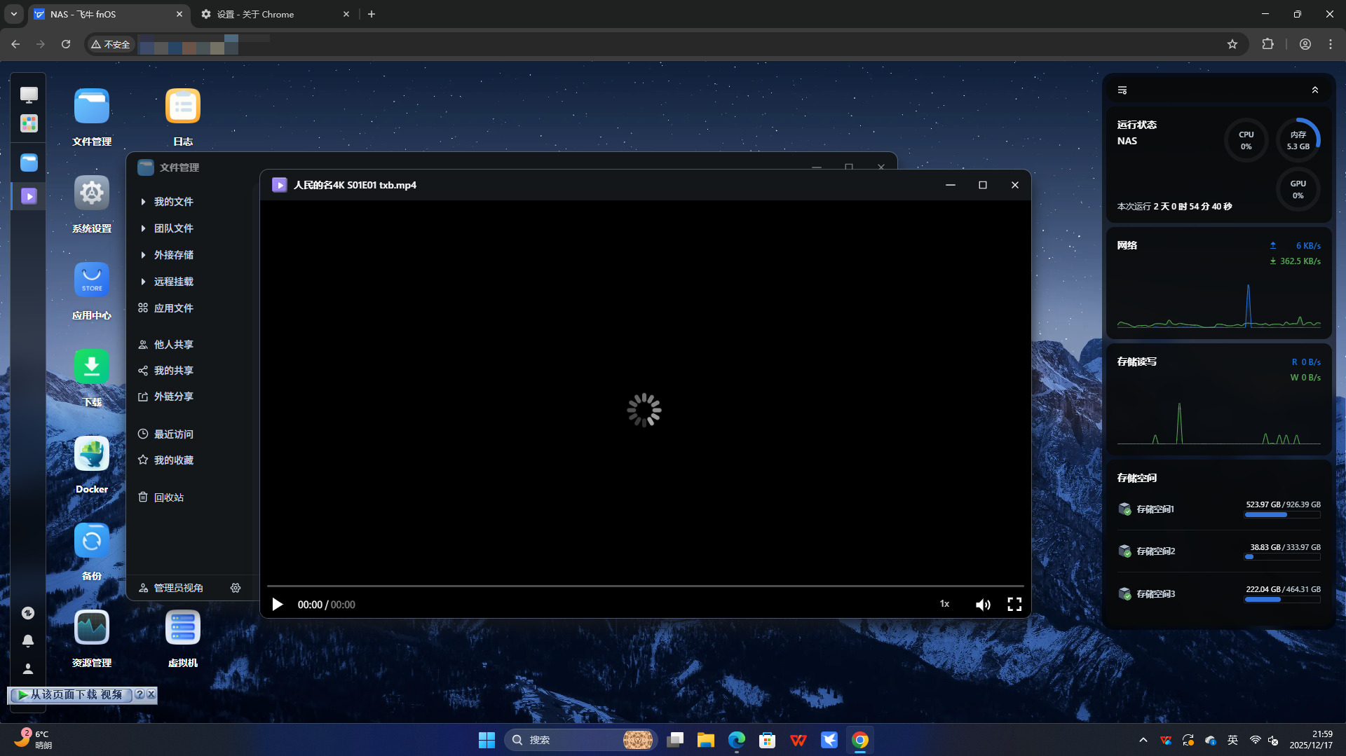Open file manager settings gear icon
This screenshot has height=756, width=1346.
(236, 588)
